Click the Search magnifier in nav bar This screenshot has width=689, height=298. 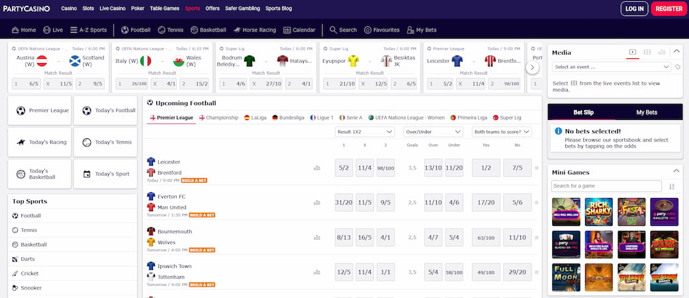pyautogui.click(x=334, y=30)
